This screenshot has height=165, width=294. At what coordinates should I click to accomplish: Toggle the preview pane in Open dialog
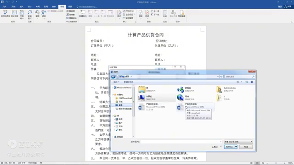(x=246, y=82)
